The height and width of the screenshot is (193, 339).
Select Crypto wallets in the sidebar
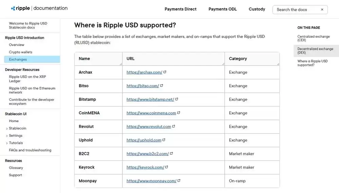click(21, 52)
